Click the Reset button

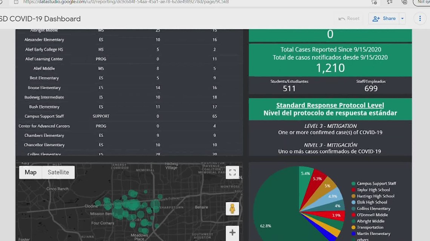tap(353, 18)
